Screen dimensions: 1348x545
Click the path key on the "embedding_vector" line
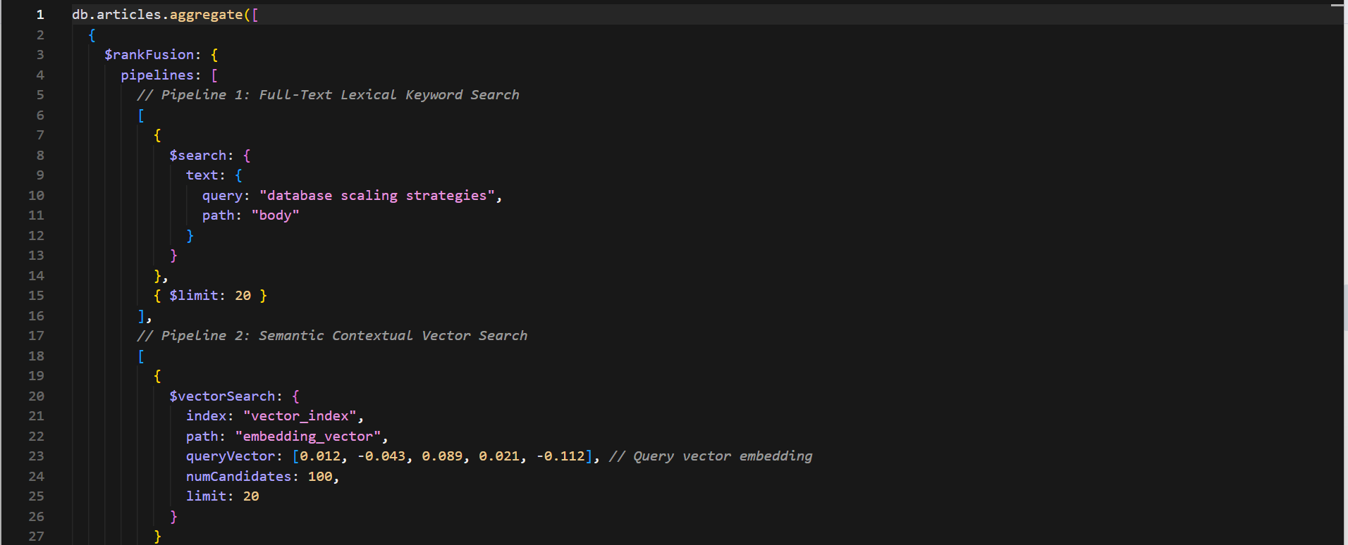click(202, 437)
